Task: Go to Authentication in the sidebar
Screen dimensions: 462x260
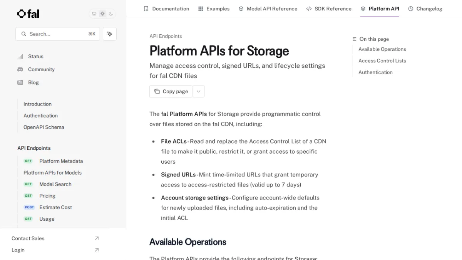Action: click(40, 116)
